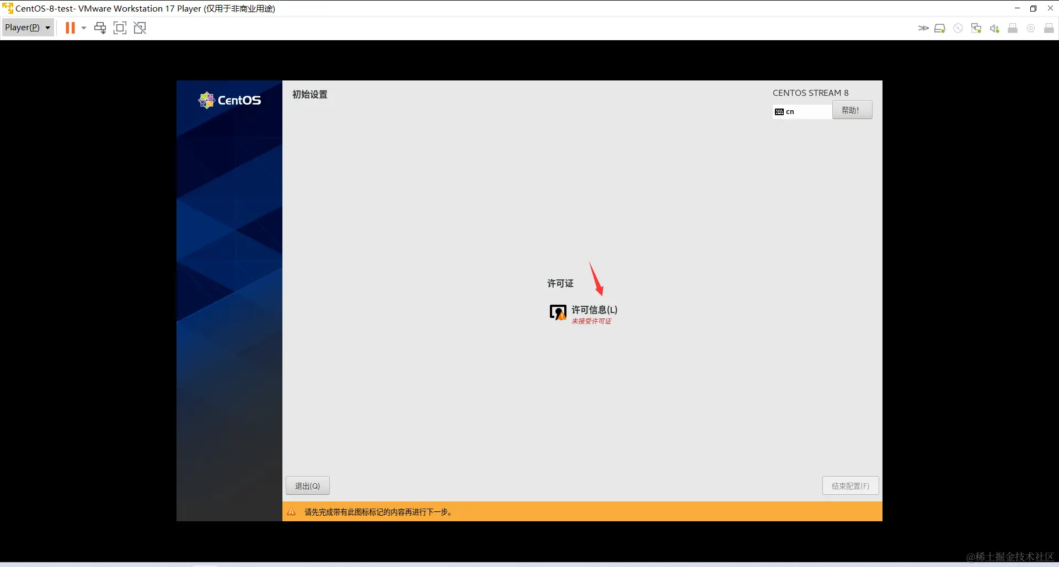Click the round camera device icon
The image size is (1059, 567).
coord(1031,28)
